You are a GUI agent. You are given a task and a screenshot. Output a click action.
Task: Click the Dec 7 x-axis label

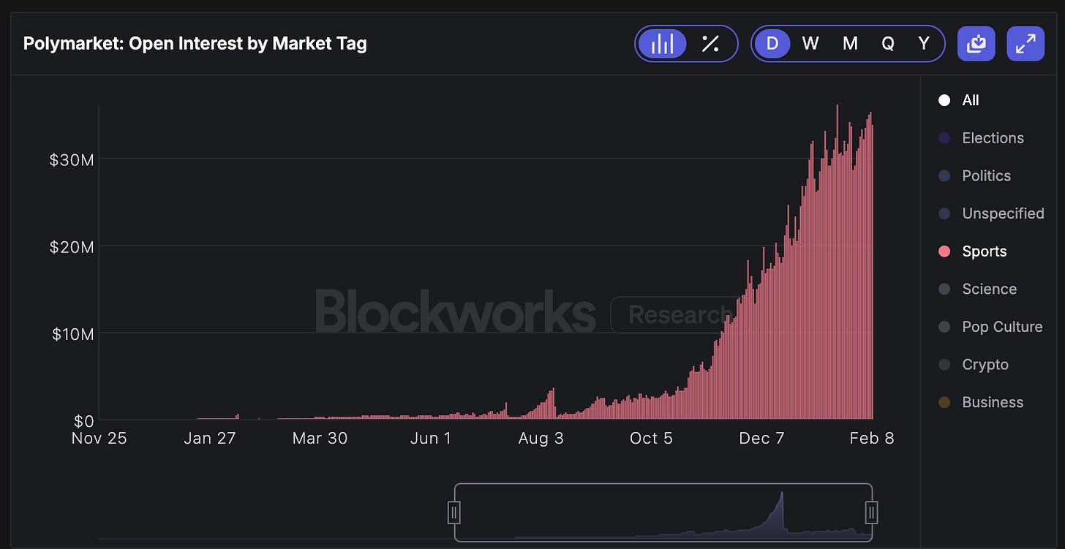(761, 438)
